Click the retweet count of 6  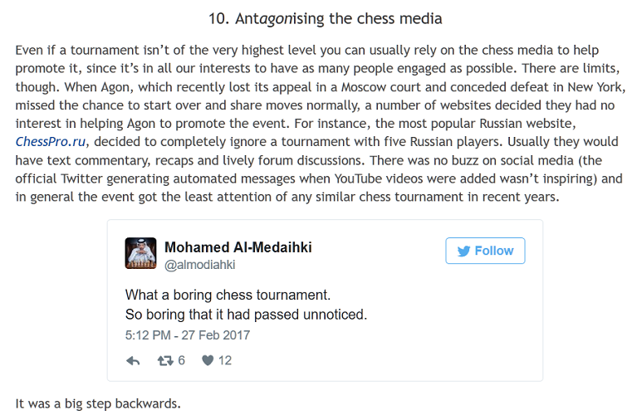coord(181,360)
